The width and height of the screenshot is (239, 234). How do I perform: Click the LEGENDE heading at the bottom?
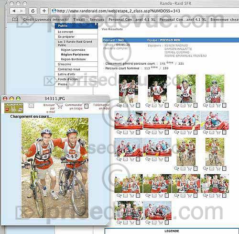[172, 231]
